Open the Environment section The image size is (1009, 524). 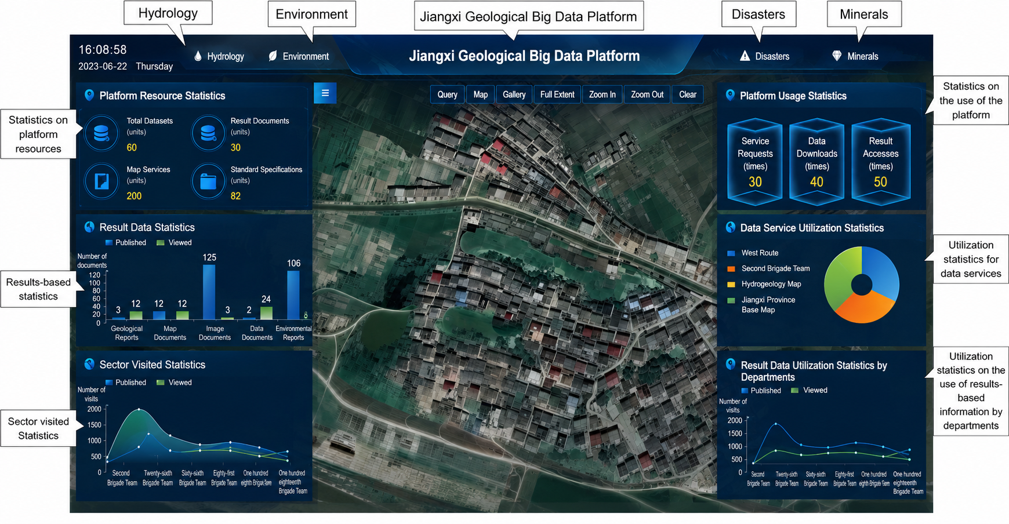299,56
